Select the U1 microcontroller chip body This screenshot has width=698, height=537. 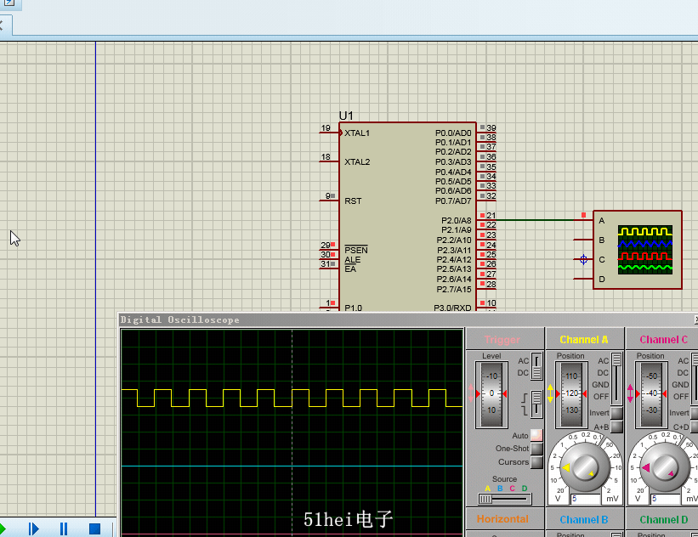pos(407,217)
